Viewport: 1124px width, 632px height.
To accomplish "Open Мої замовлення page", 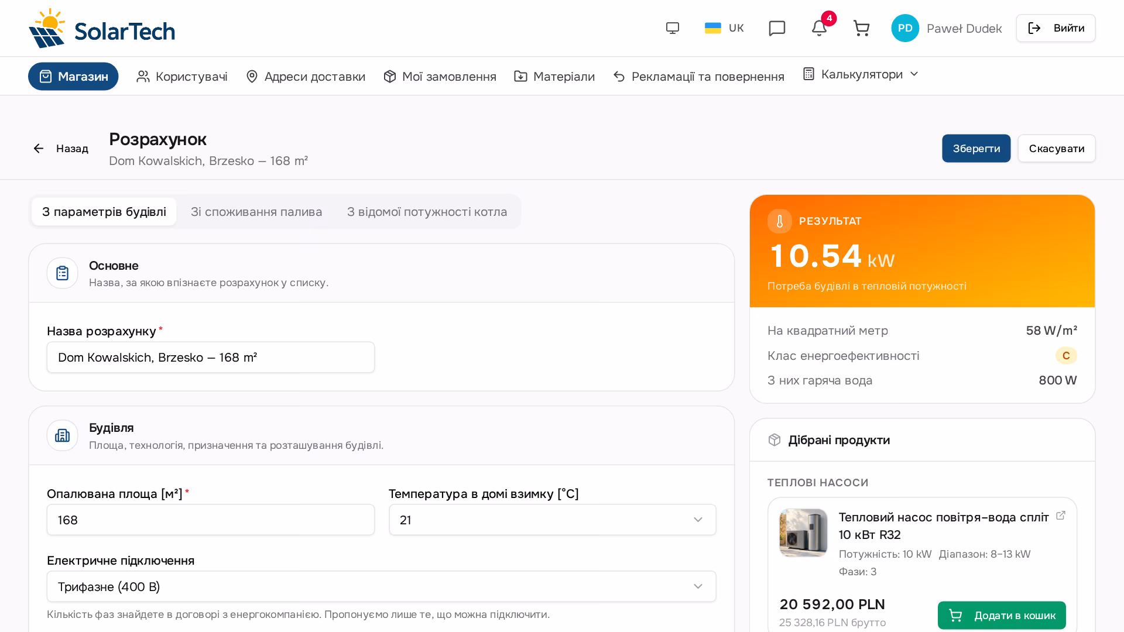I will coord(440,77).
